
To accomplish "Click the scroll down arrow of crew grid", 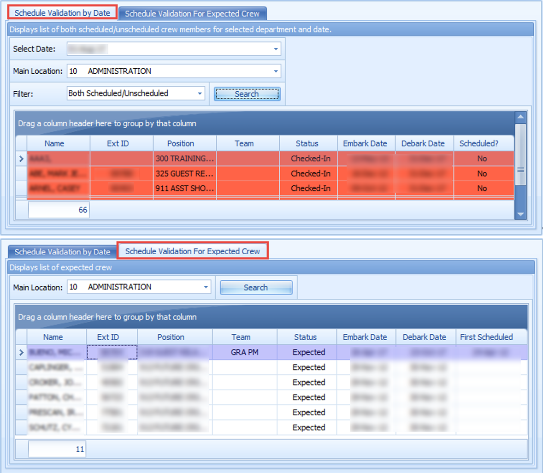I will [x=520, y=214].
